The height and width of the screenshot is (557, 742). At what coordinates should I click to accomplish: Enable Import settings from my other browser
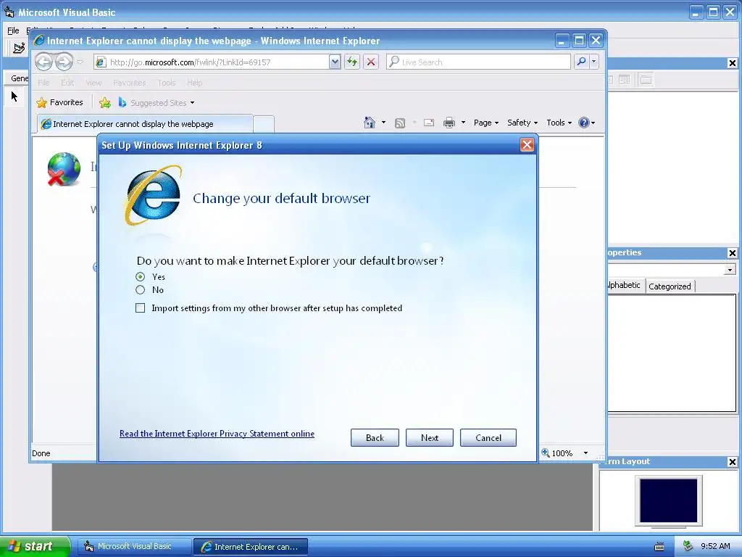pos(140,308)
